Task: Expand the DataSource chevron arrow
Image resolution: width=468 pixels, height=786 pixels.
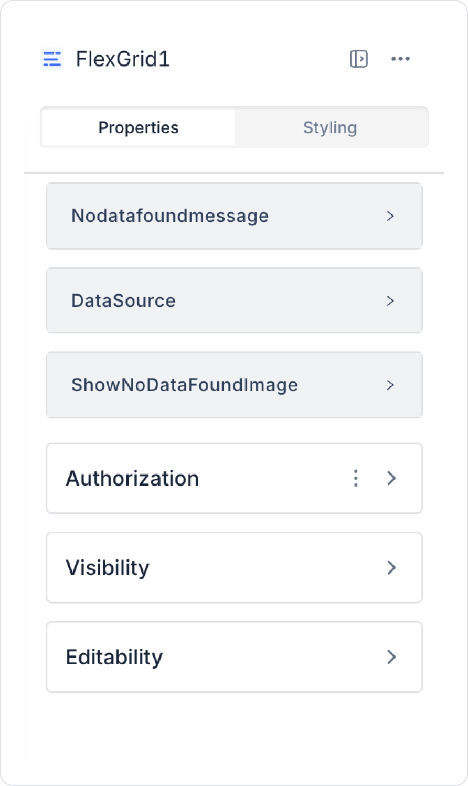Action: point(390,301)
